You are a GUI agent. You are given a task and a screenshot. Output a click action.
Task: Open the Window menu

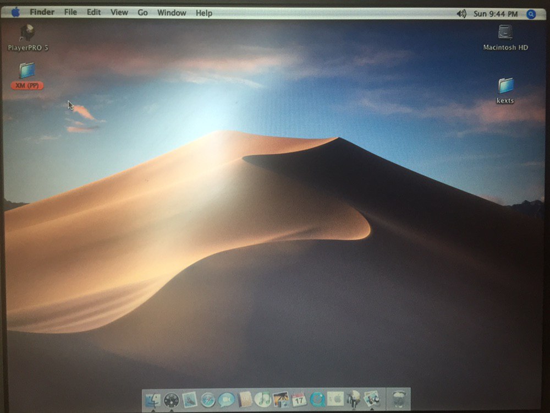[172, 13]
